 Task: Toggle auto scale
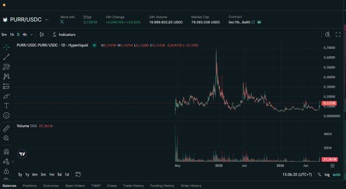[x=336, y=175]
